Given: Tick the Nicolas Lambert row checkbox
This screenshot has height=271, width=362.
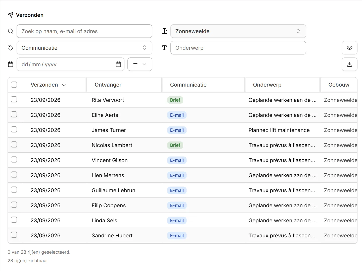Looking at the screenshot, I should (x=14, y=145).
